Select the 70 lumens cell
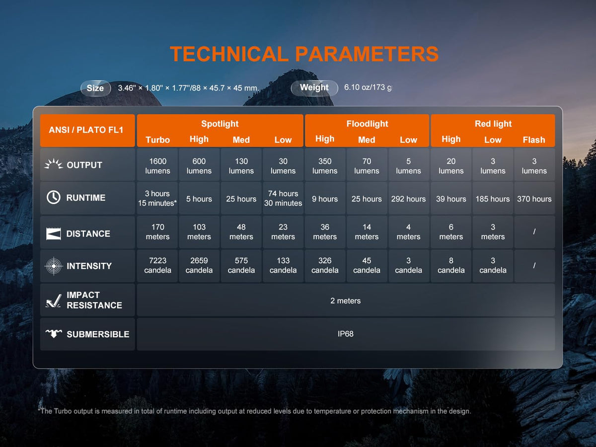 [367, 166]
